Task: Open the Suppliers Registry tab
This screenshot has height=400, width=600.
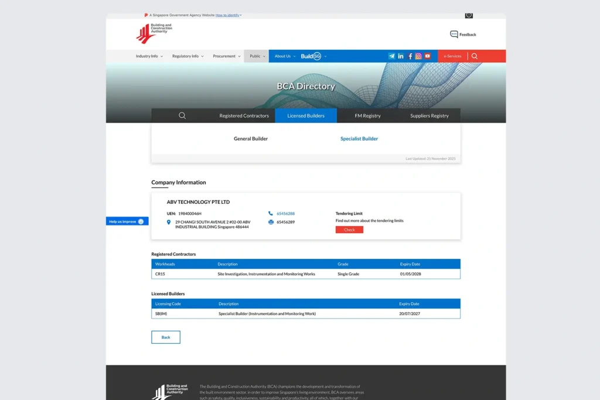Action: point(429,116)
